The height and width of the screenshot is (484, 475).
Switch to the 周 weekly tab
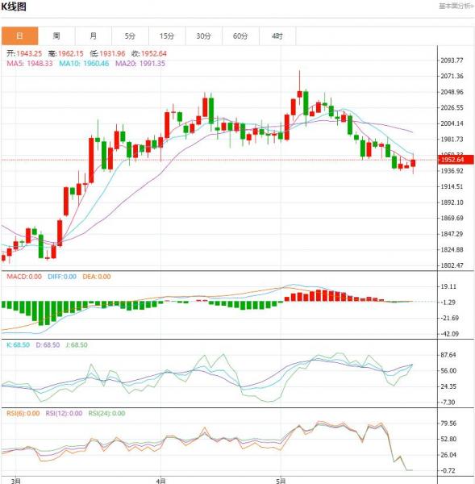pos(56,35)
